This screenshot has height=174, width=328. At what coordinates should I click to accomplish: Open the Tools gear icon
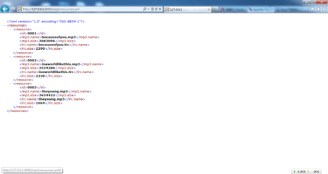pos(324,9)
